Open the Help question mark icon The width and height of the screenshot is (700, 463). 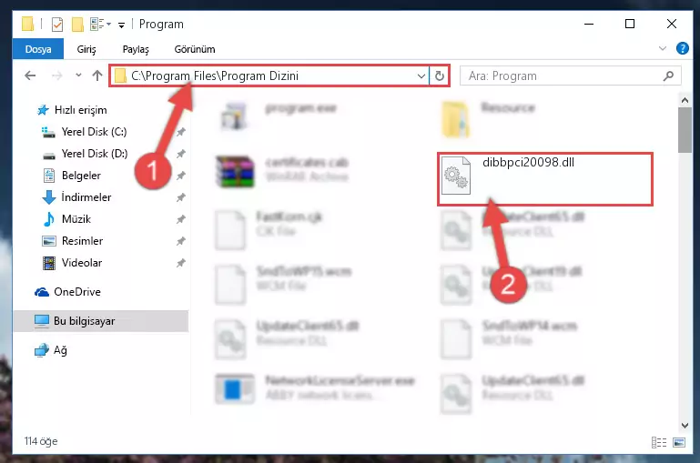(683, 48)
